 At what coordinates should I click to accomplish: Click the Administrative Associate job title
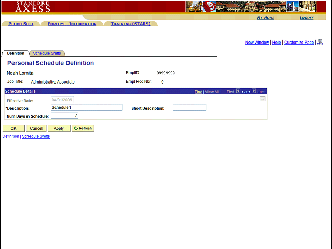pos(53,82)
